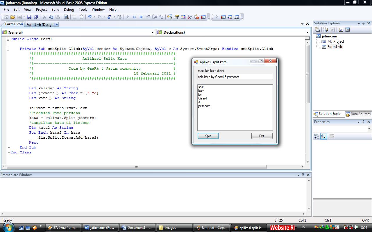Click Exit in the aplikasi split kata window
The image size is (372, 232).
tap(262, 136)
